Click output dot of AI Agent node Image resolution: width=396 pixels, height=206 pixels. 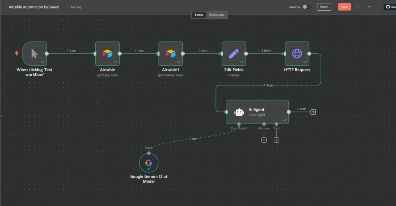289,112
